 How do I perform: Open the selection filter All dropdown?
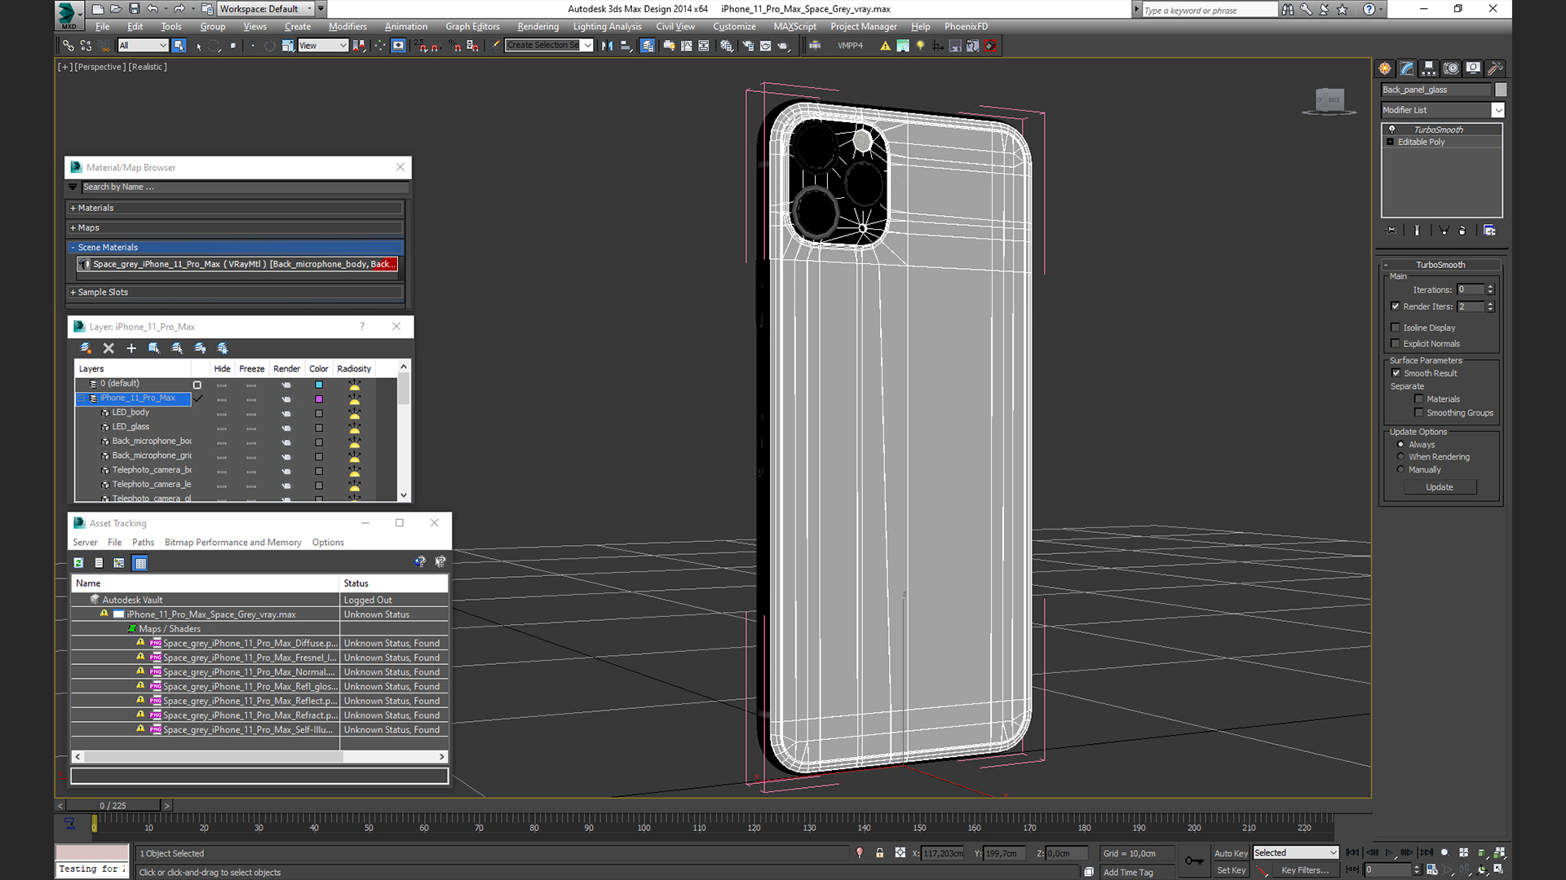(143, 46)
